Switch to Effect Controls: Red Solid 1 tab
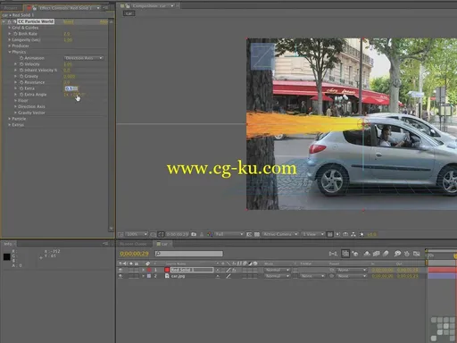 tap(66, 8)
